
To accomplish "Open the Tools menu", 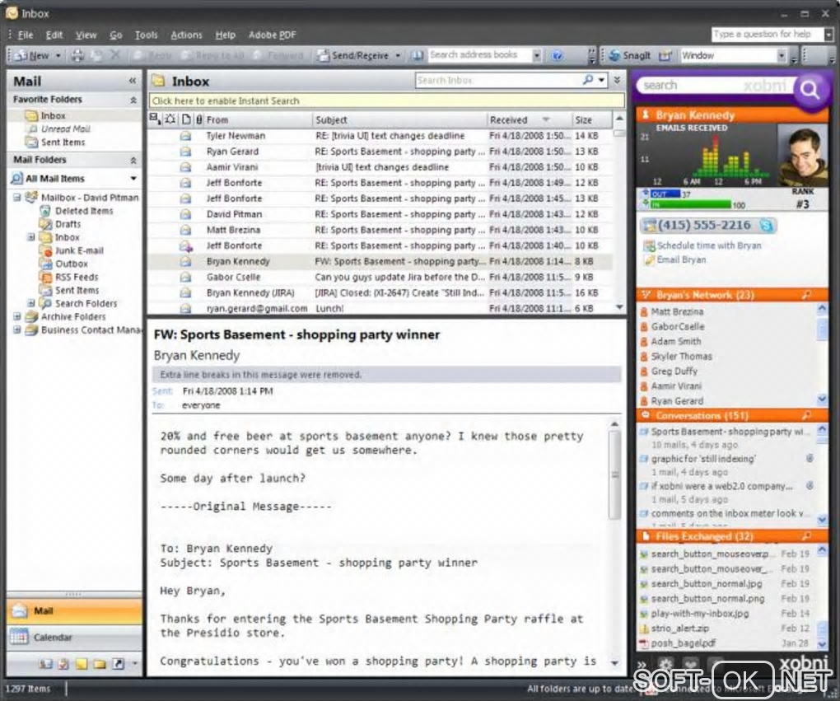I will coord(147,35).
